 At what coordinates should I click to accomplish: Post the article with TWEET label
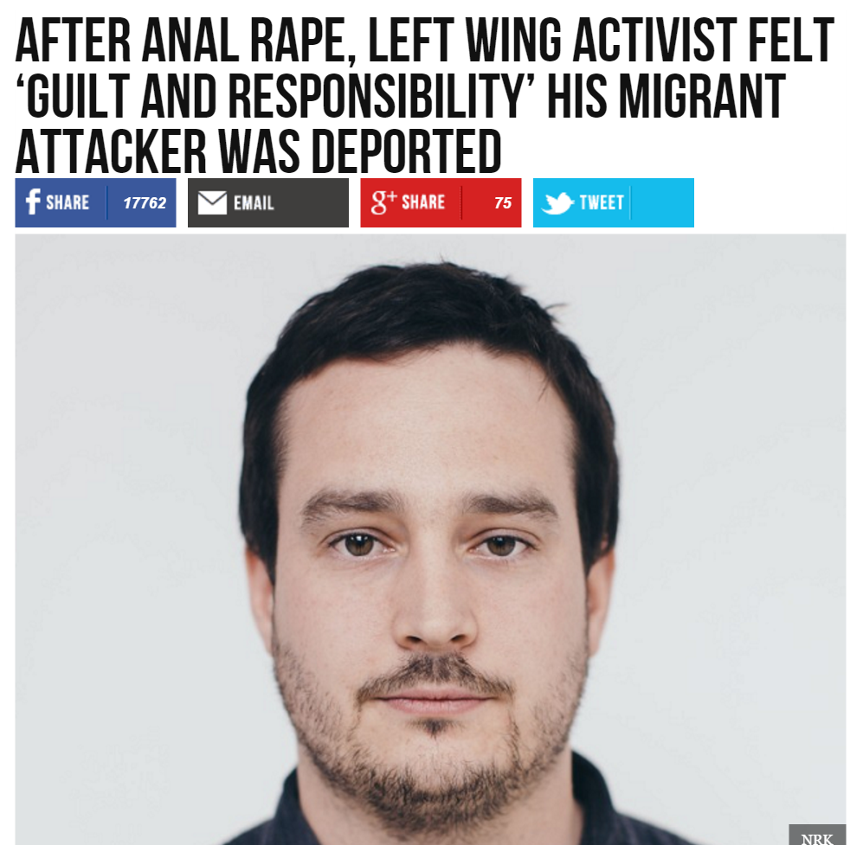tap(602, 203)
